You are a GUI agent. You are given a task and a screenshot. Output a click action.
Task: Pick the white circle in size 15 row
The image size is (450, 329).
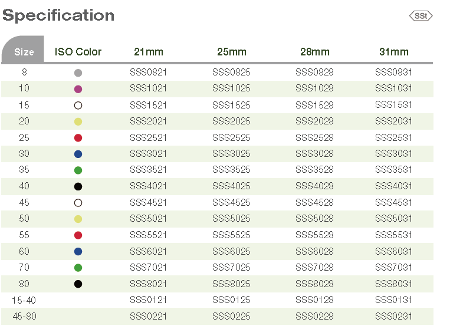pyautogui.click(x=78, y=106)
